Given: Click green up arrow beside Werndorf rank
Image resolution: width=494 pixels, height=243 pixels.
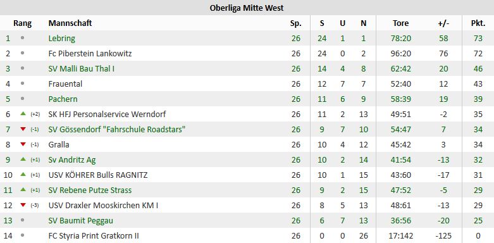Looking at the screenshot, I should click(x=23, y=114).
